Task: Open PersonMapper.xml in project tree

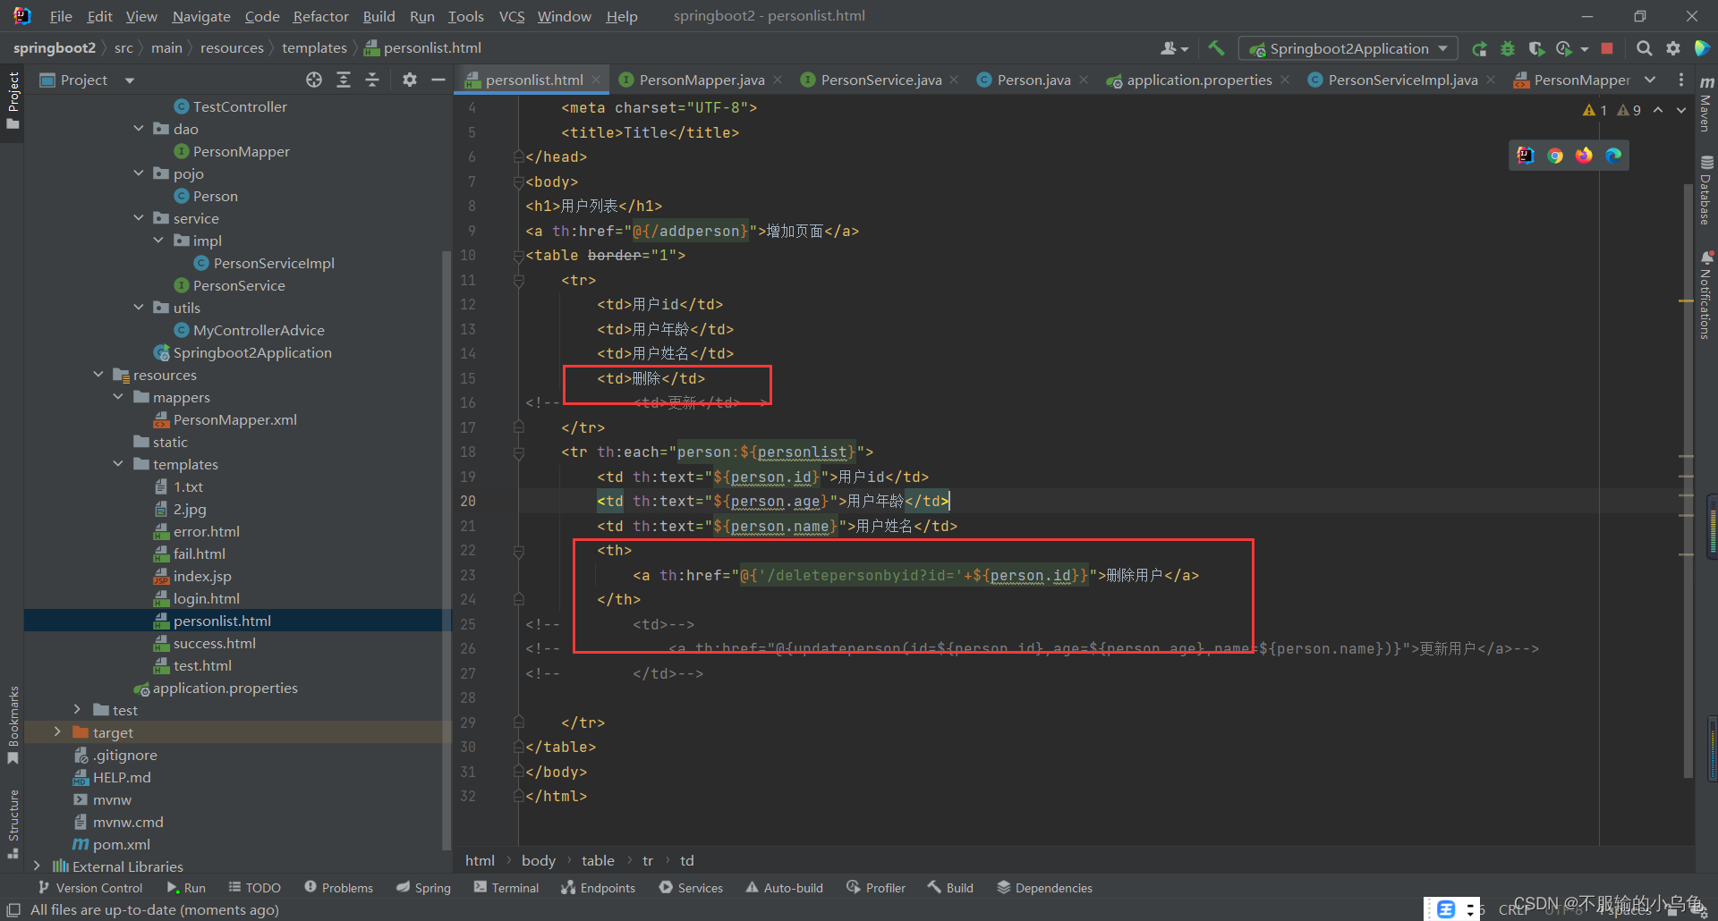Action: [x=234, y=419]
